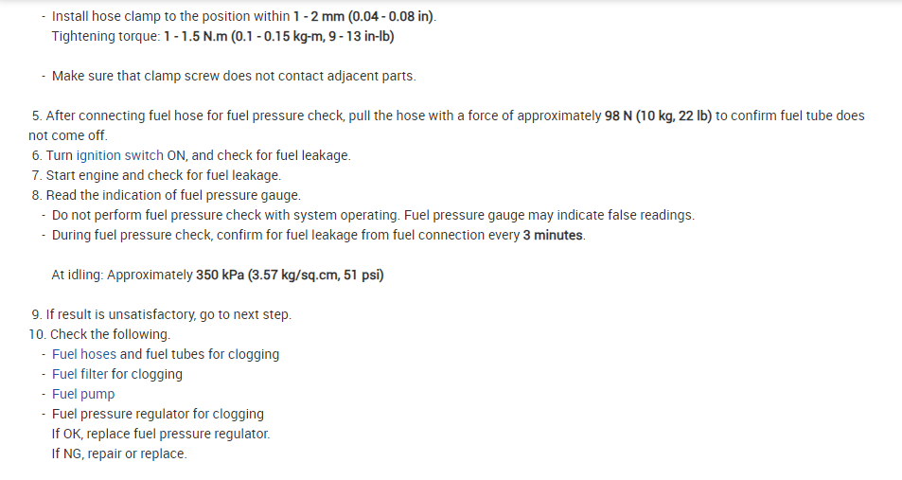Click step 9 "If result is unsatisfactory" line

161,314
